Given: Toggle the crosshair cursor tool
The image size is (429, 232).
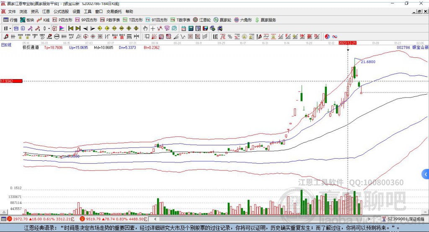Looking at the screenshot, I should [153, 28].
